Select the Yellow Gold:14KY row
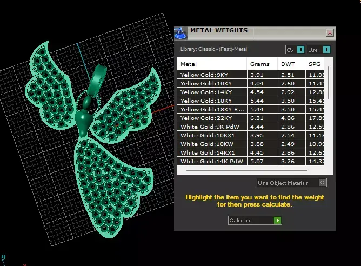Viewport: 361px width, 266px height. 251,92
